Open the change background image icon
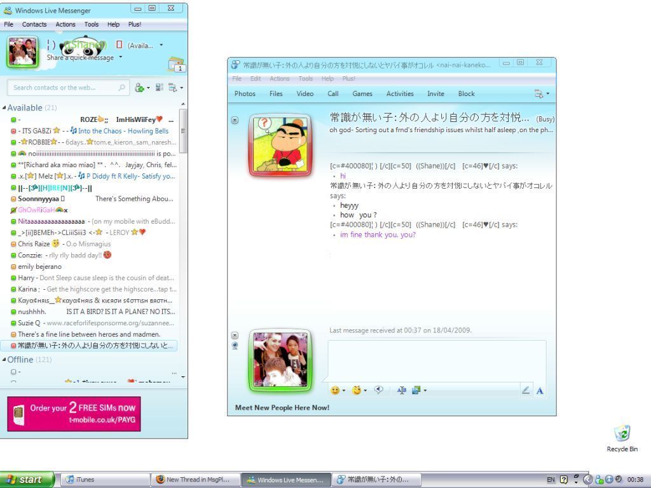This screenshot has height=488, width=651. 418,390
